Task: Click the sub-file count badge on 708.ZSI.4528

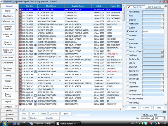Action: (36, 54)
